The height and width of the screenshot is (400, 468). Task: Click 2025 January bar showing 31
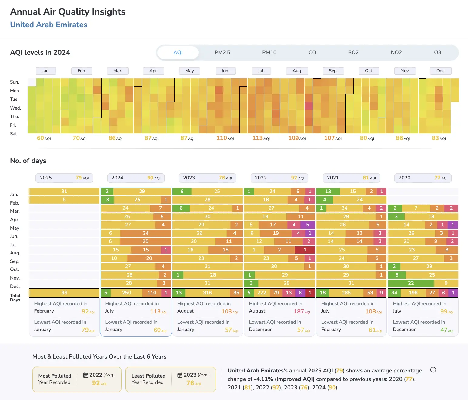point(64,191)
